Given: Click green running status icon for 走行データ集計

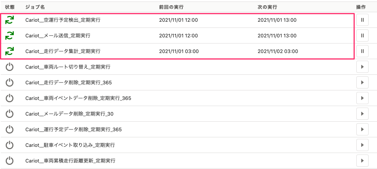Looking at the screenshot, I should (x=10, y=52).
